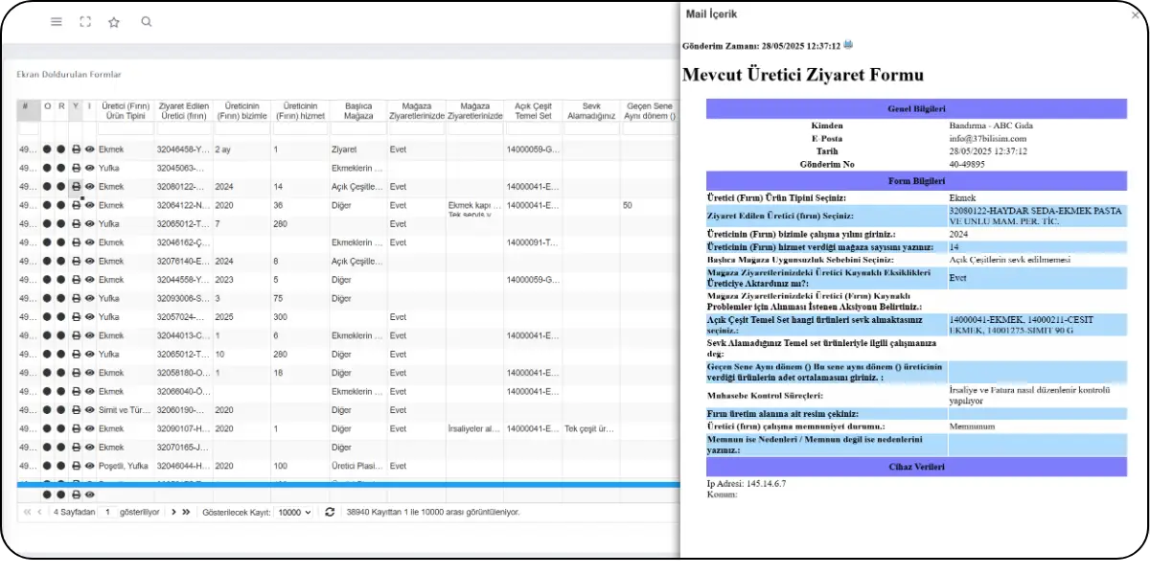View the form via eye icon for row 32060190

tap(89, 410)
